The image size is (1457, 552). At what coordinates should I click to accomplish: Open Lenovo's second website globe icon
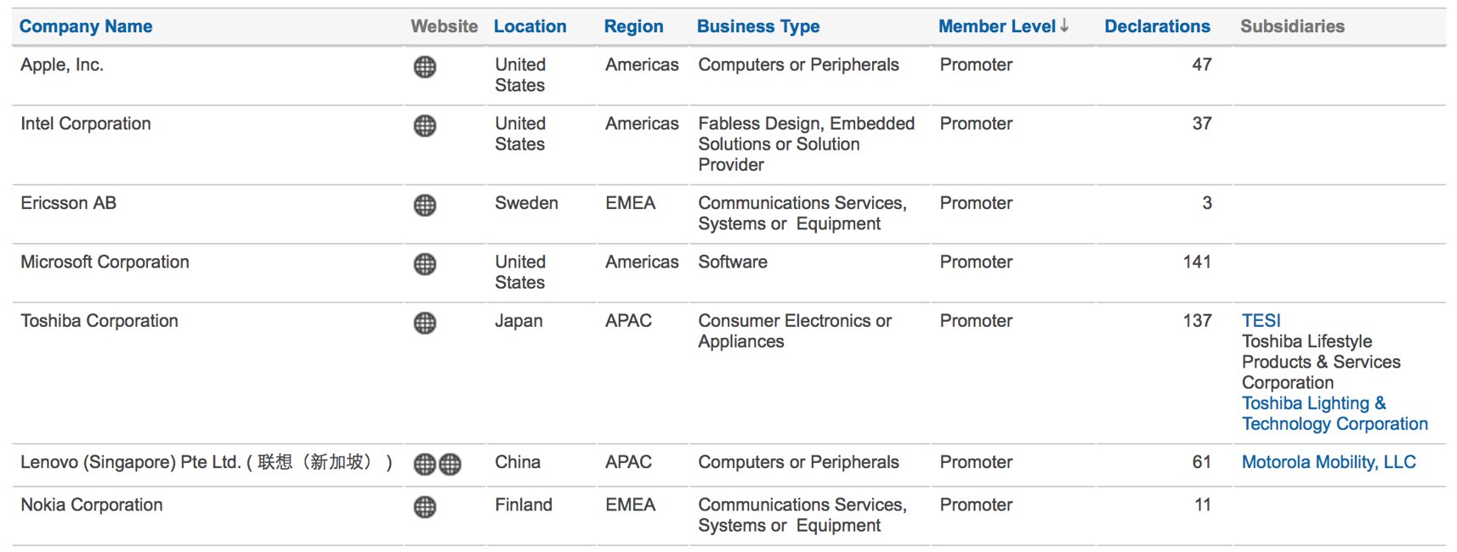click(x=450, y=464)
